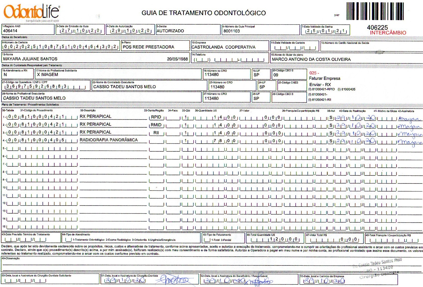This screenshot has width=423, height=287.
Task: Click the 'RII' tooth region cell
Action: coord(156,133)
